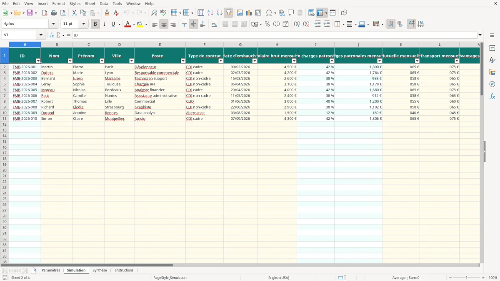Image resolution: width=500 pixels, height=281 pixels.
Task: Click the zoom level 100% indicator
Action: [x=493, y=278]
